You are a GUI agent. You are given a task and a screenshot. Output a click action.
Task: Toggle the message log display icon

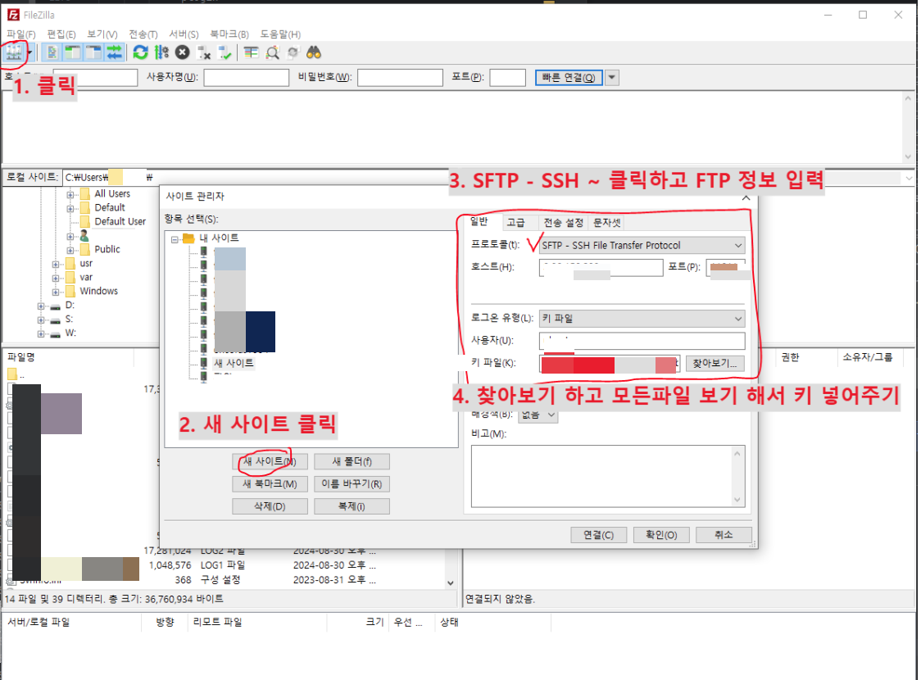click(52, 53)
